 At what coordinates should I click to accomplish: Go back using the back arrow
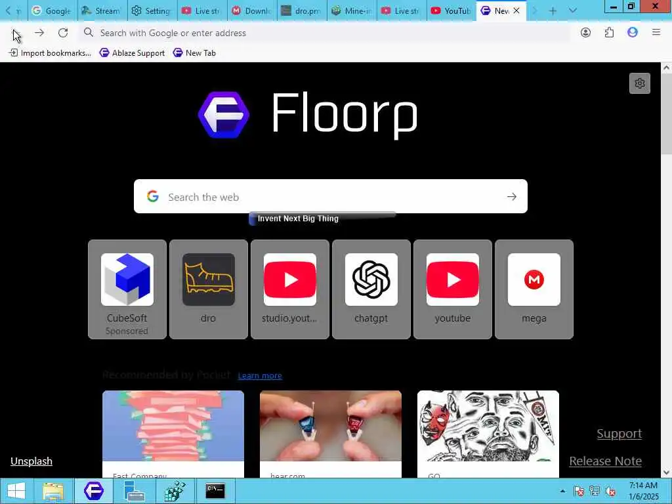tap(16, 33)
